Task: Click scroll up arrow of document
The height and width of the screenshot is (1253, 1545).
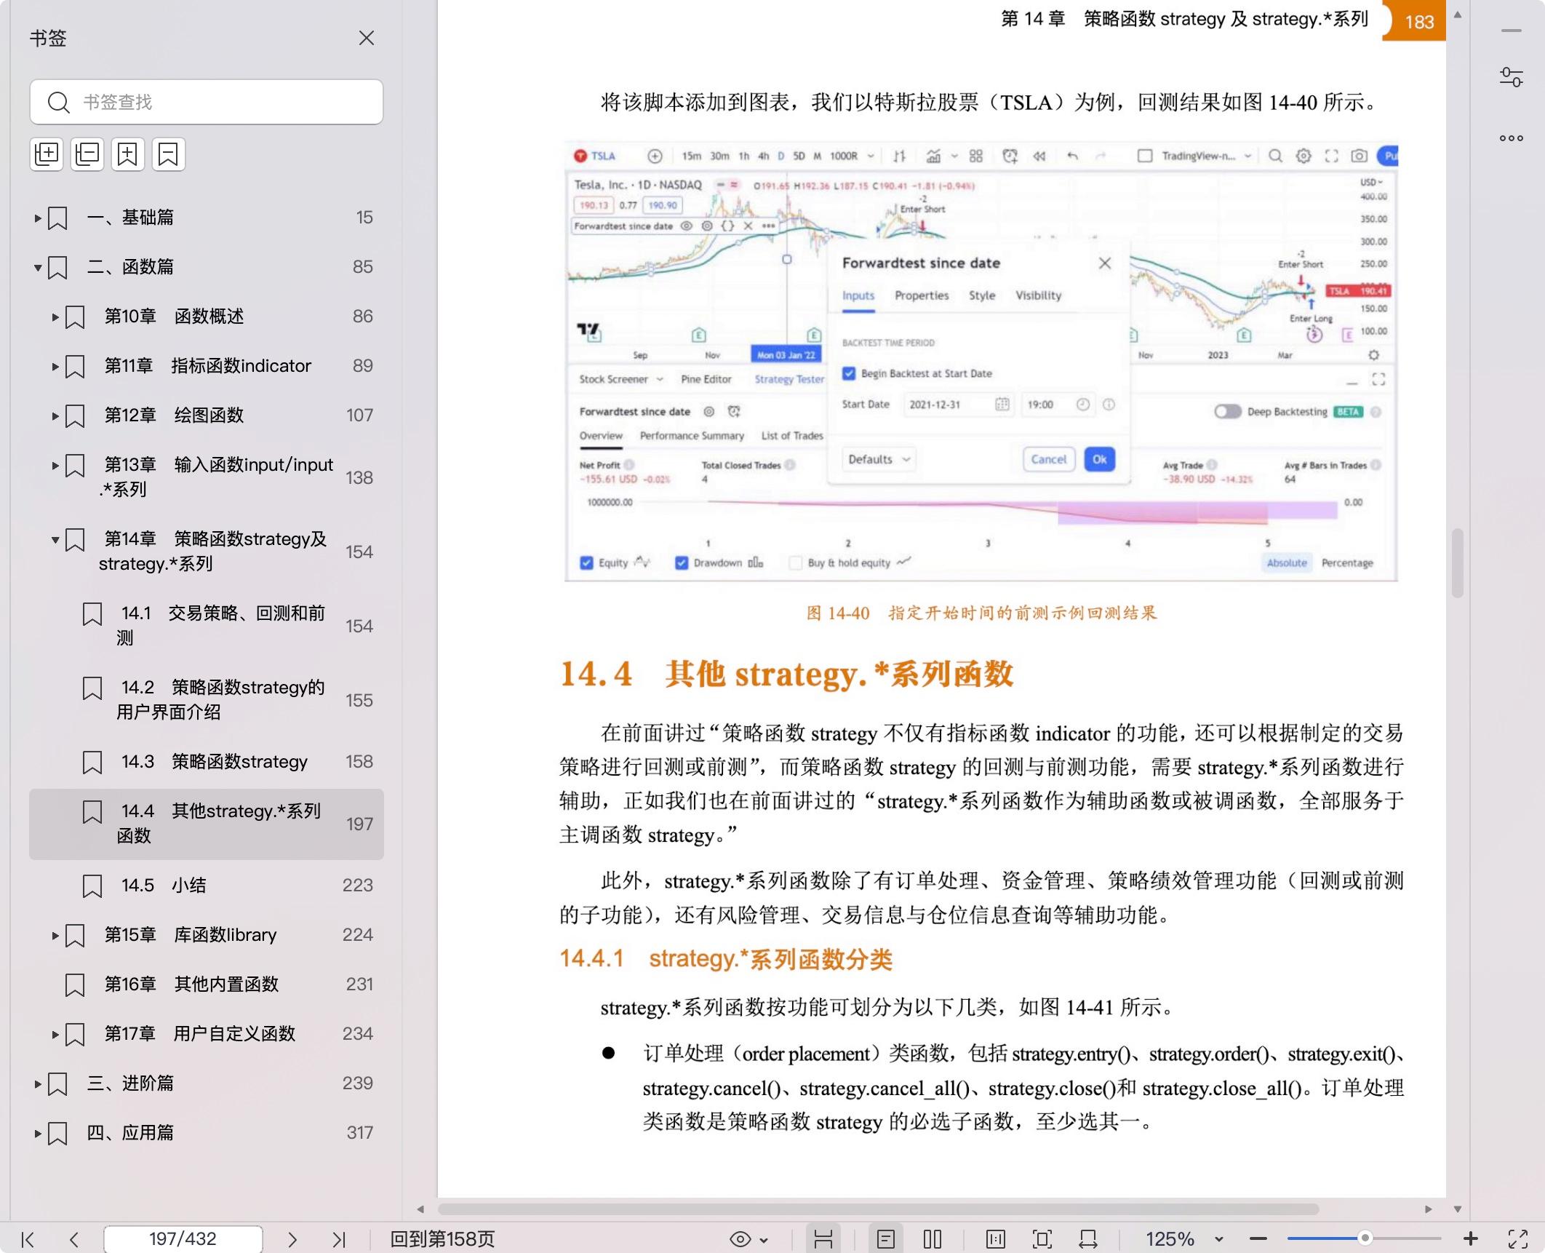Action: 1458,15
